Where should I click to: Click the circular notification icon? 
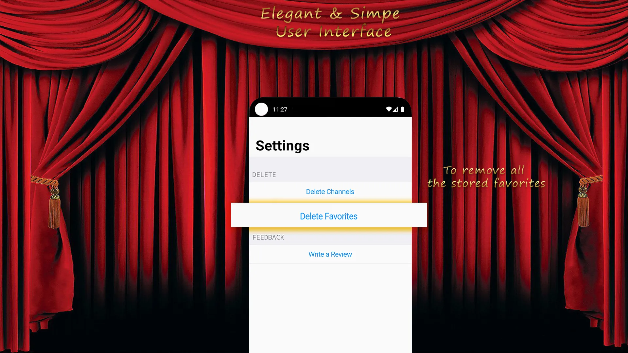[x=261, y=109]
